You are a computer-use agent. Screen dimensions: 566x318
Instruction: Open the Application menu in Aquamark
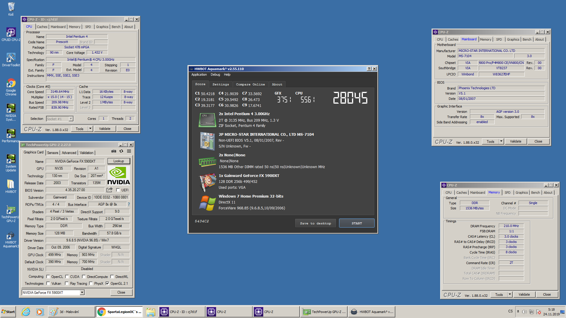199,75
